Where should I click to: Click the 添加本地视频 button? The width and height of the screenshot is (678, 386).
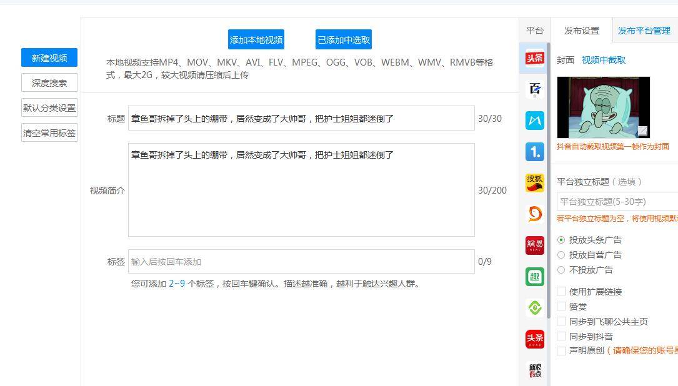[x=256, y=40]
